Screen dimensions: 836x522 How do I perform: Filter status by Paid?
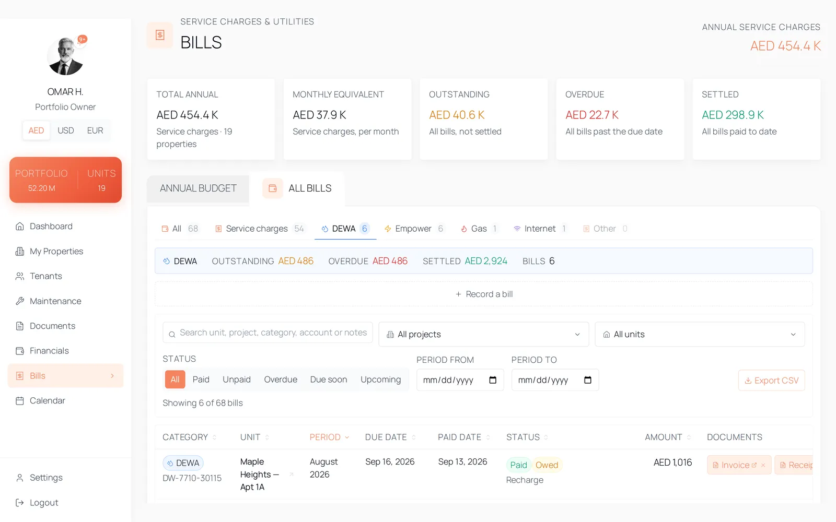[201, 379]
